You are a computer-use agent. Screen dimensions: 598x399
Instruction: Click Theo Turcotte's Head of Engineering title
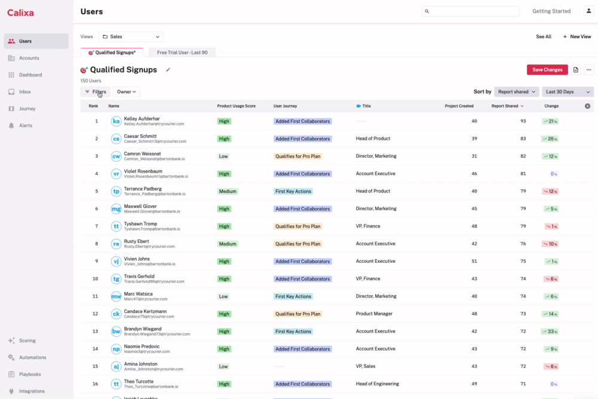[x=377, y=383]
